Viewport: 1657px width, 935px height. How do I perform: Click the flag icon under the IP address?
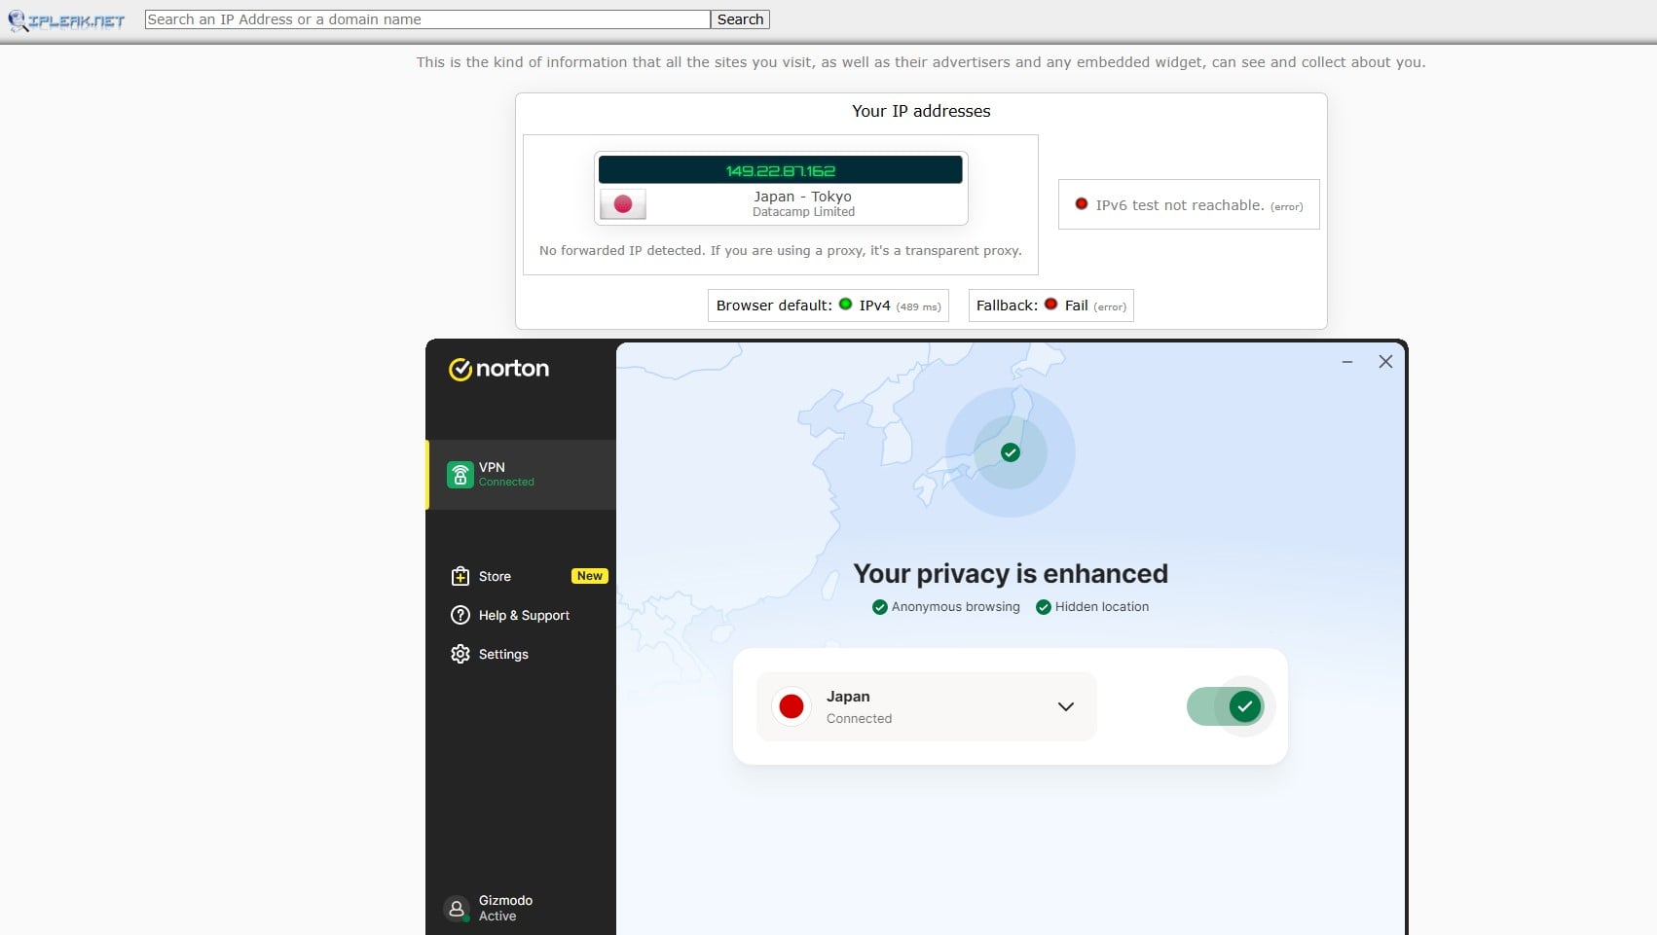pos(622,203)
